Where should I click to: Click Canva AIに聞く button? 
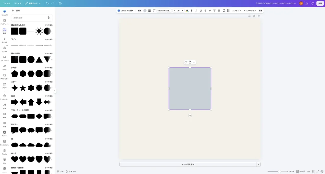(126, 10)
